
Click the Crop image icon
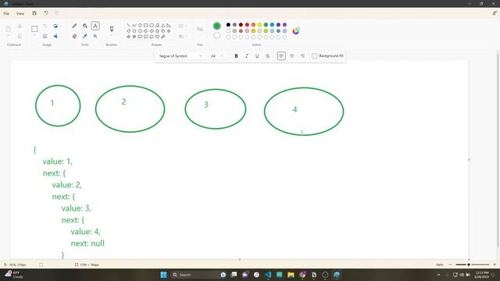tap(45, 26)
